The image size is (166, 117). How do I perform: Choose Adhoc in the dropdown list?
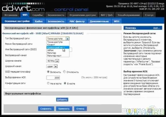coord(58,50)
